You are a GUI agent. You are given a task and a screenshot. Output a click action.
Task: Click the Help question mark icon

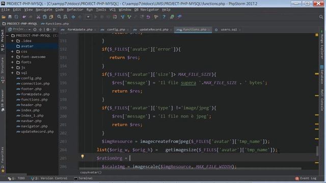(164, 17)
